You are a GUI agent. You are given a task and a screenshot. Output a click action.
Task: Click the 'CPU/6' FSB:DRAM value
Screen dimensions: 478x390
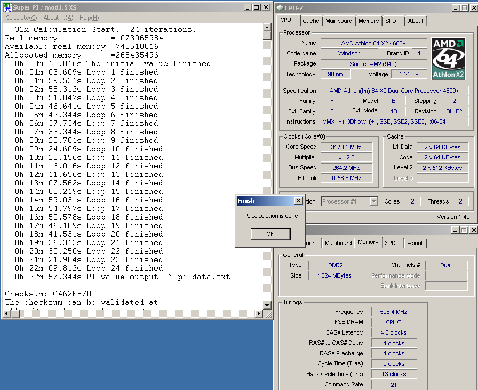tap(394, 322)
